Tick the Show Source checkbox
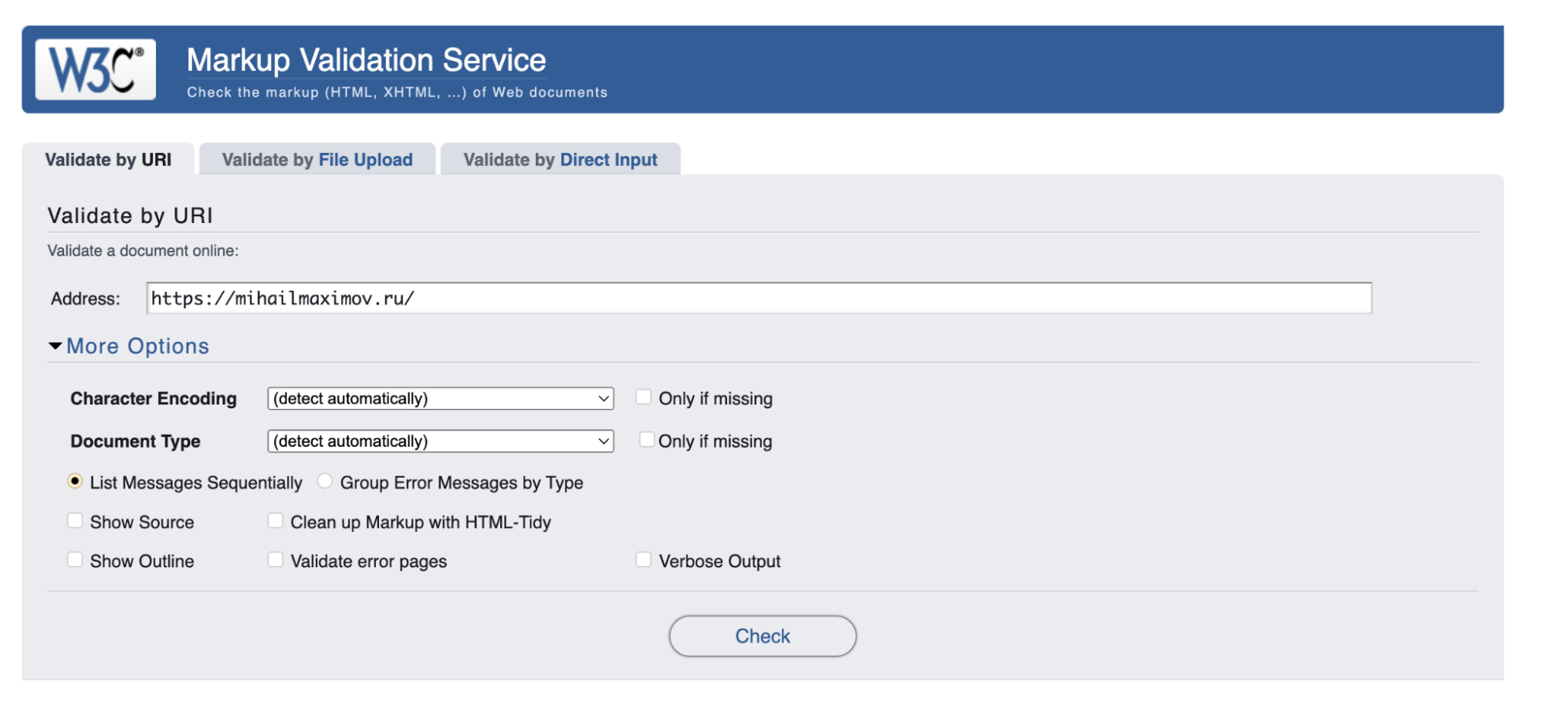 point(75,521)
